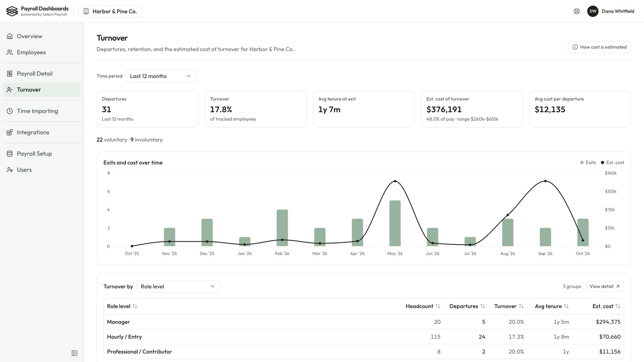Sort table by Avg tenure arrows
The width and height of the screenshot is (644, 362).
[x=566, y=306]
